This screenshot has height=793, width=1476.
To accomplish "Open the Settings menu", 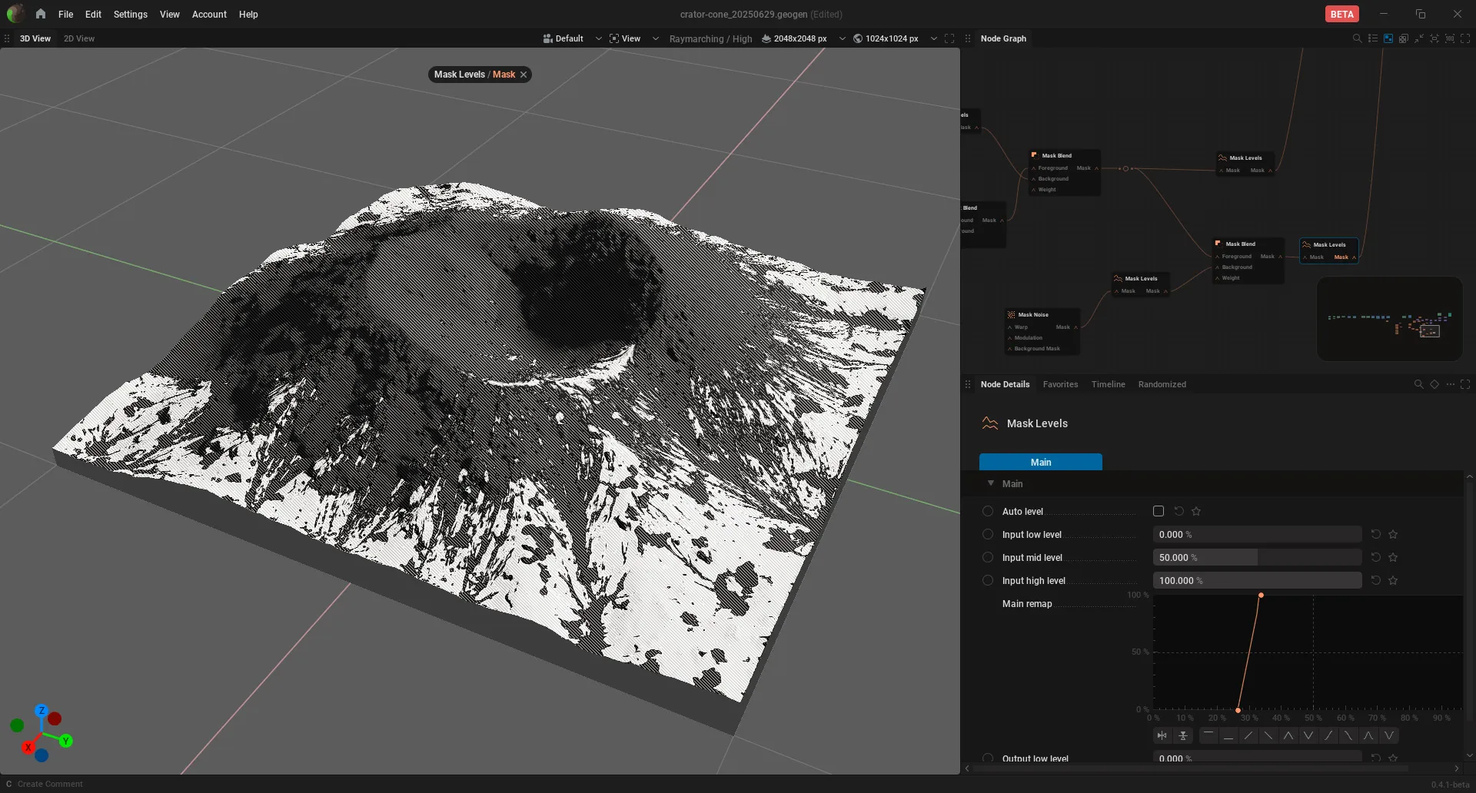I will click(130, 14).
